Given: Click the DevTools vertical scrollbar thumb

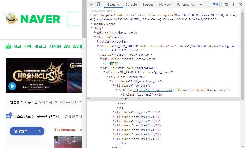Looking at the screenshot, I should (242, 56).
